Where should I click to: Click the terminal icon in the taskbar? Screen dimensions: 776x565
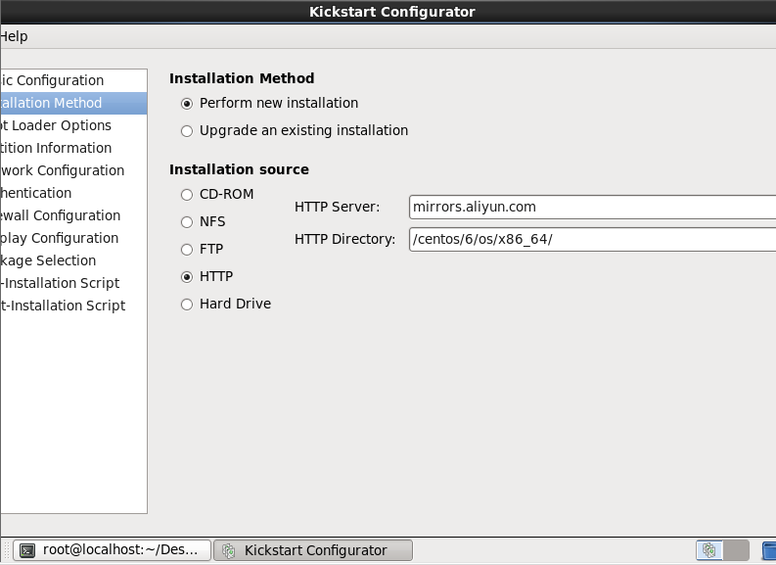pos(28,550)
